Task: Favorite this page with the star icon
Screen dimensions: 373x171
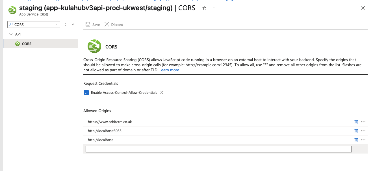Action: pyautogui.click(x=204, y=8)
